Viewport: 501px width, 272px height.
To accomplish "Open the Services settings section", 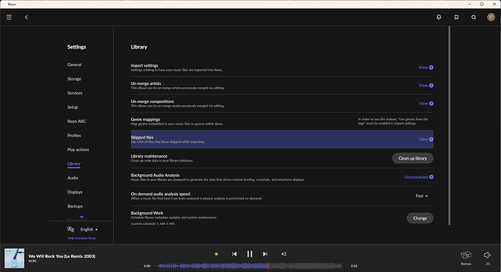I will [x=75, y=93].
